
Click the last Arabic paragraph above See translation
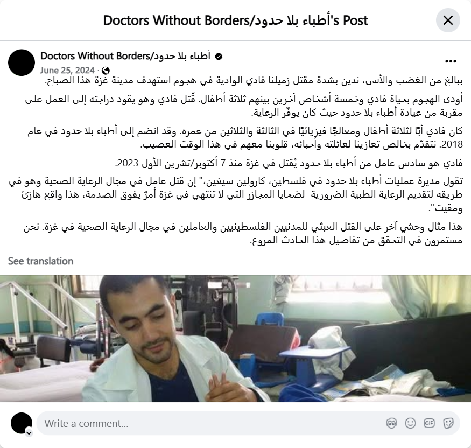(x=243, y=234)
